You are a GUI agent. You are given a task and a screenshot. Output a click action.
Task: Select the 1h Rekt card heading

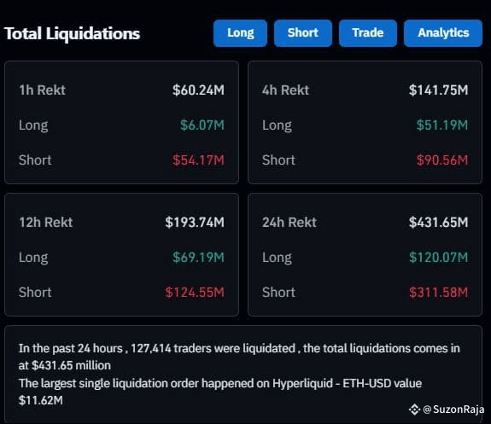pos(43,90)
